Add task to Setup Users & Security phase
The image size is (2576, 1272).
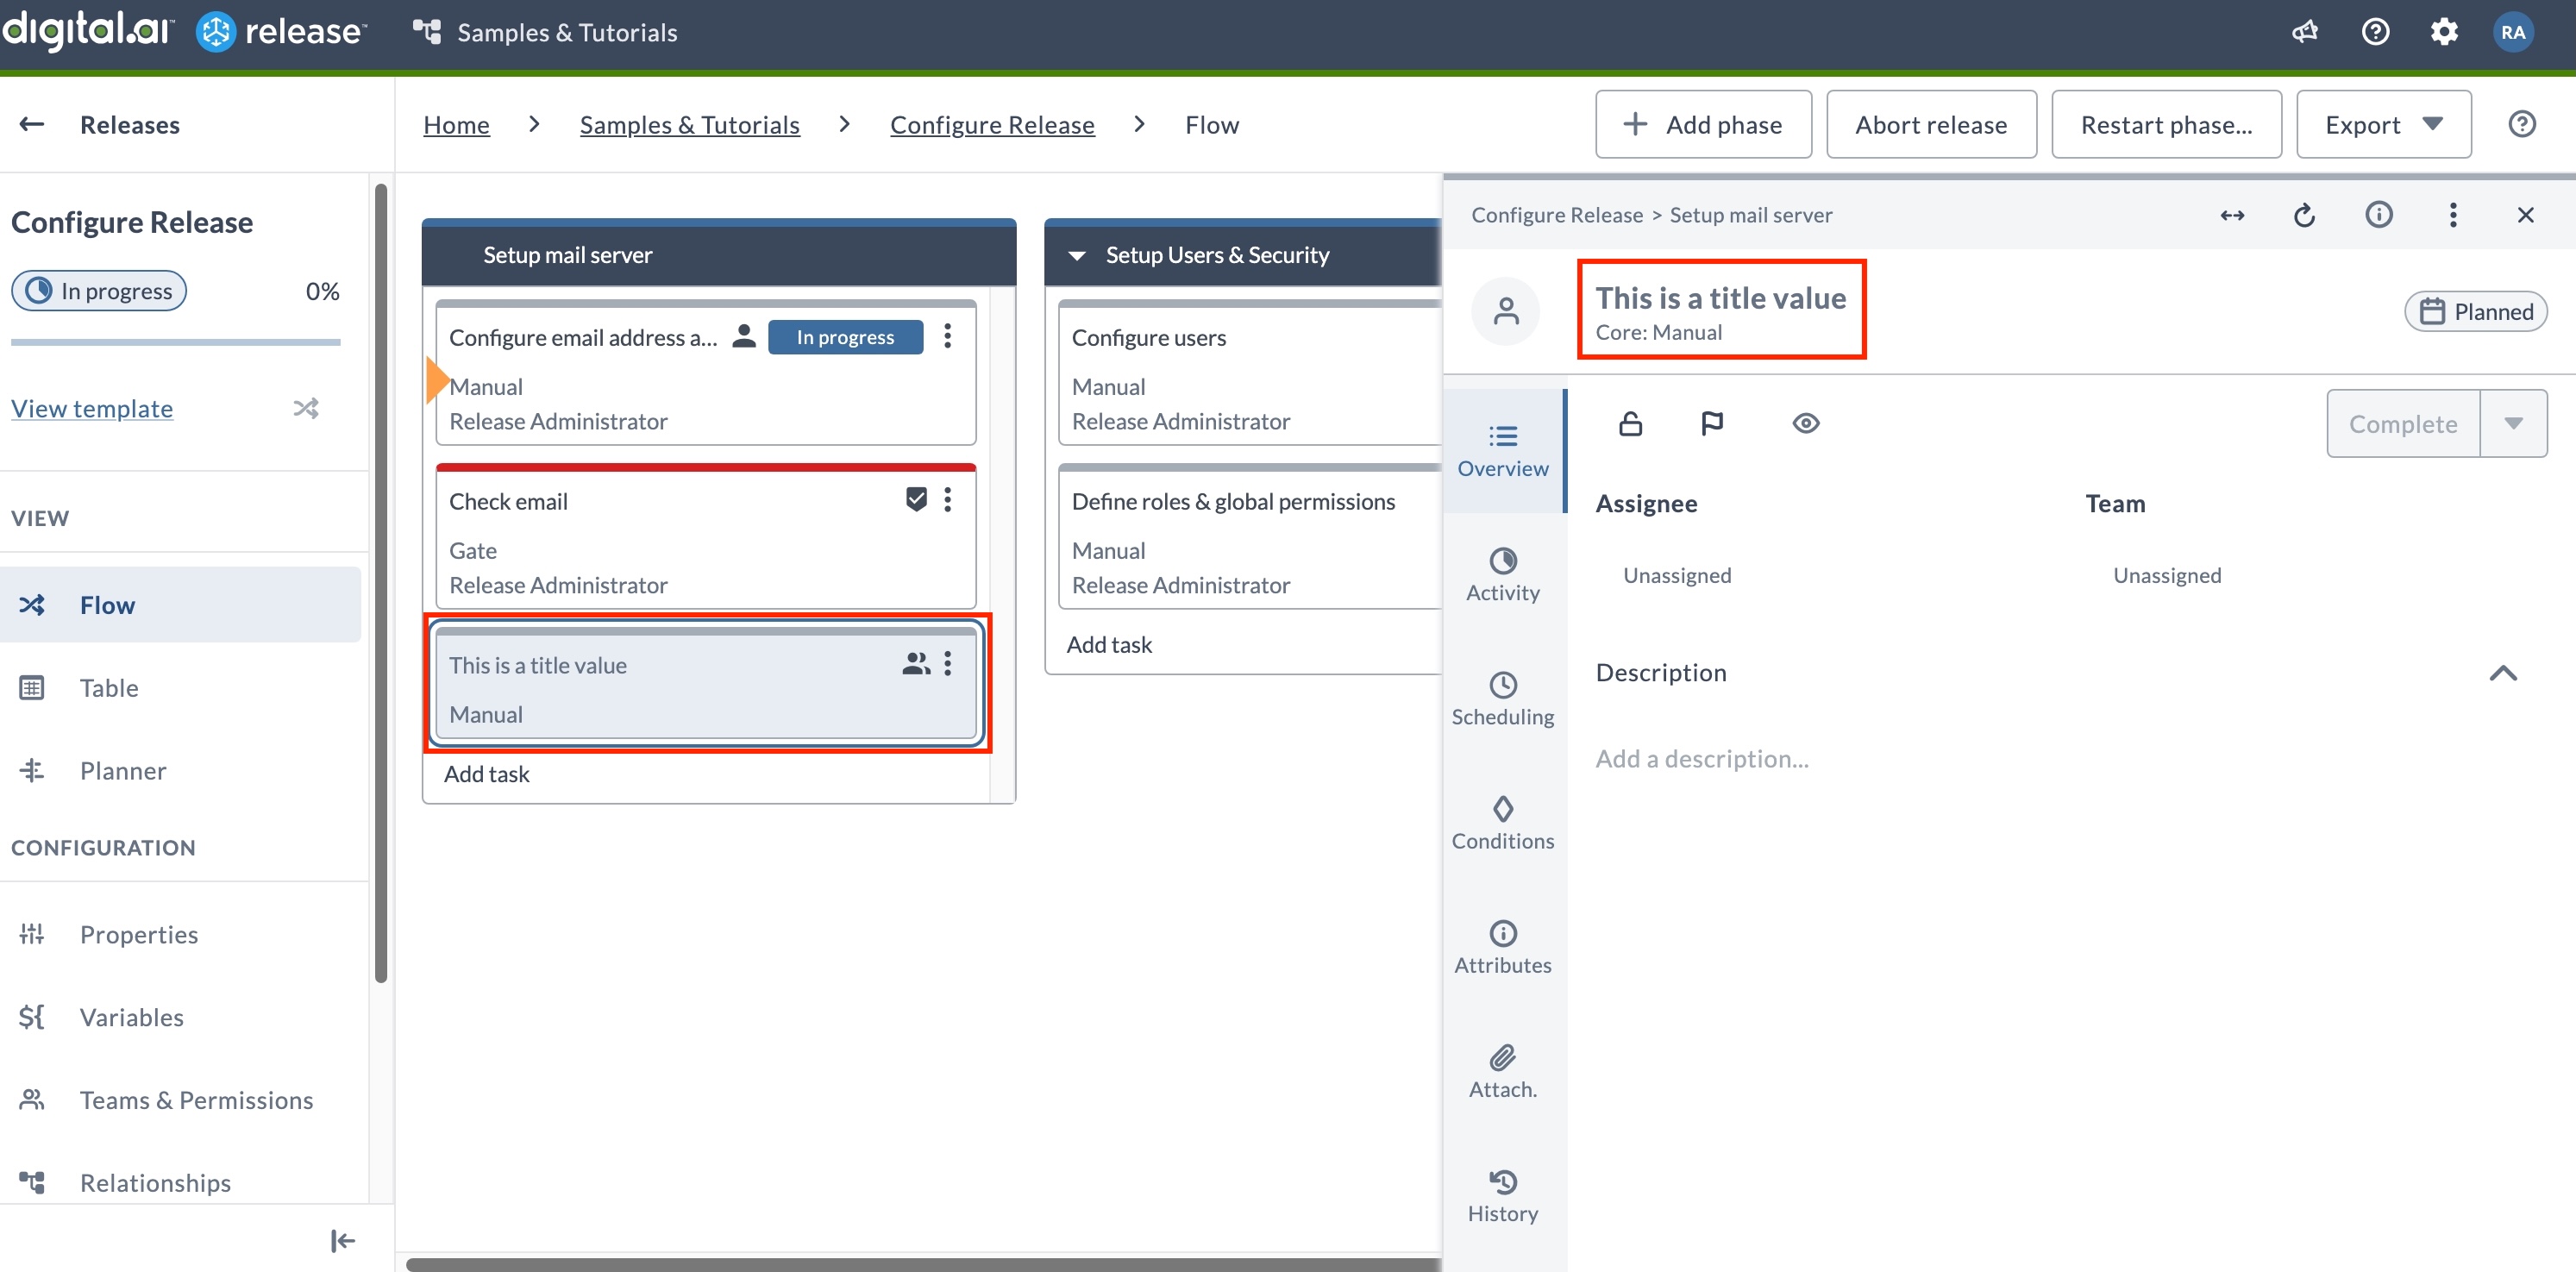[1109, 645]
